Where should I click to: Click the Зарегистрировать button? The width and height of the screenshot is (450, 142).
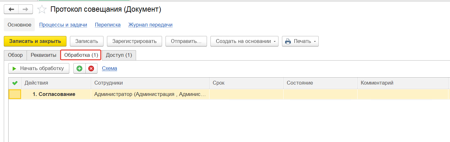(134, 41)
